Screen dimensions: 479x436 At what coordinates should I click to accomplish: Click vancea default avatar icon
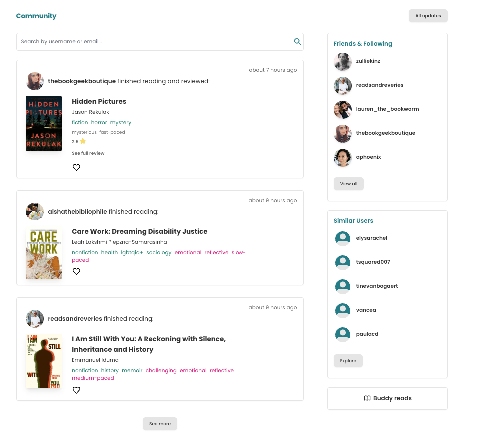click(x=343, y=310)
